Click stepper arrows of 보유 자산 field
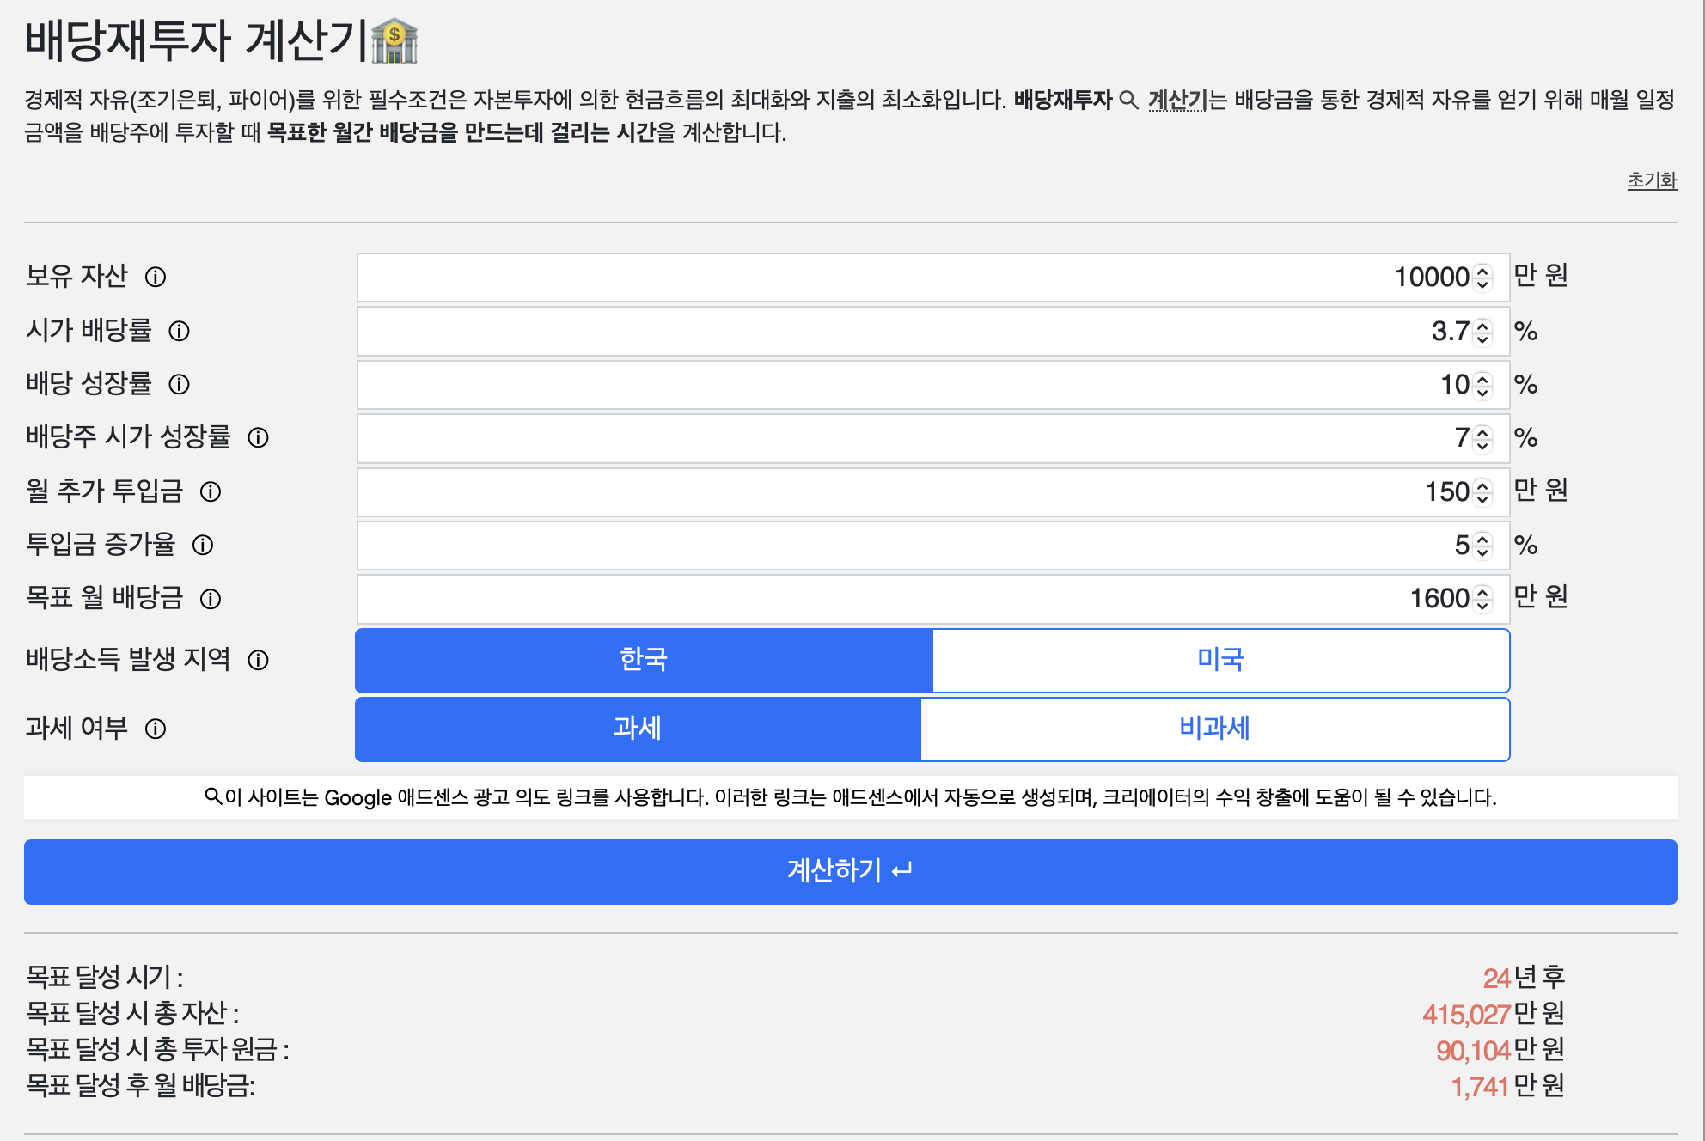Viewport: 1705px width, 1141px height. (1482, 277)
